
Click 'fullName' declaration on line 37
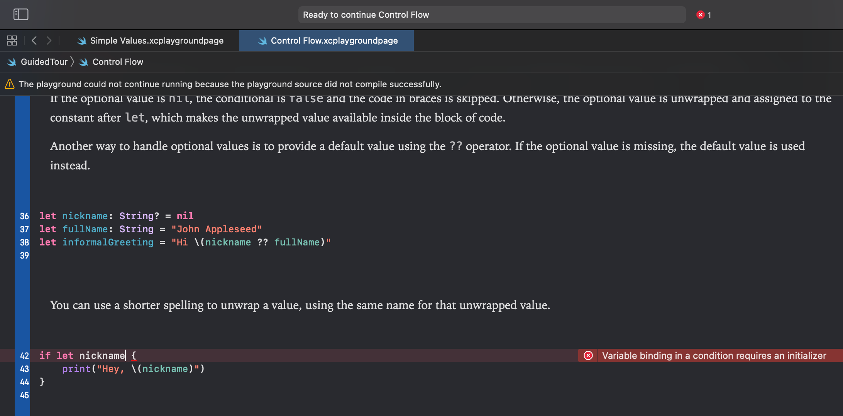pyautogui.click(x=85, y=229)
